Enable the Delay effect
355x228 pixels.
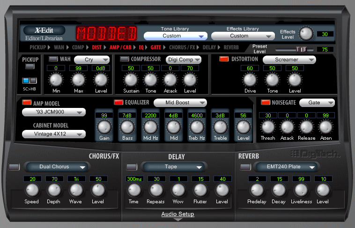(x=132, y=167)
